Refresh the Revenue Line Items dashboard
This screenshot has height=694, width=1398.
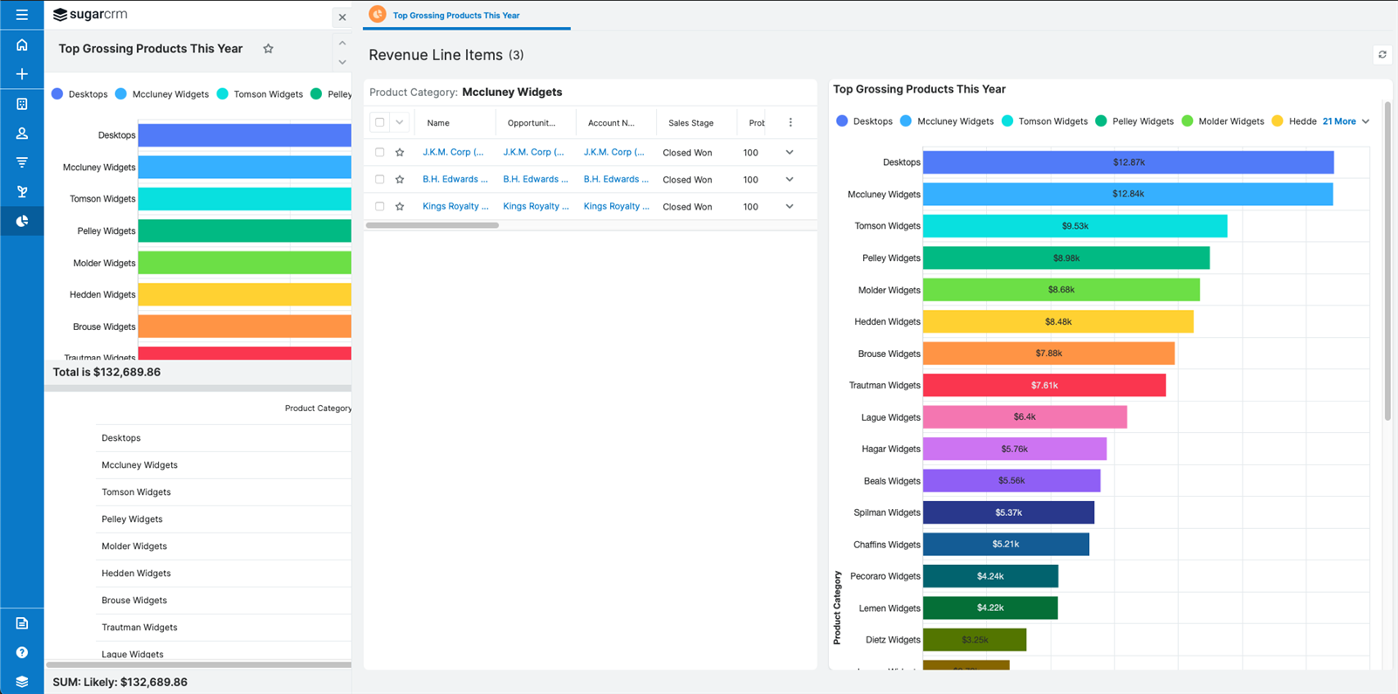pos(1382,55)
